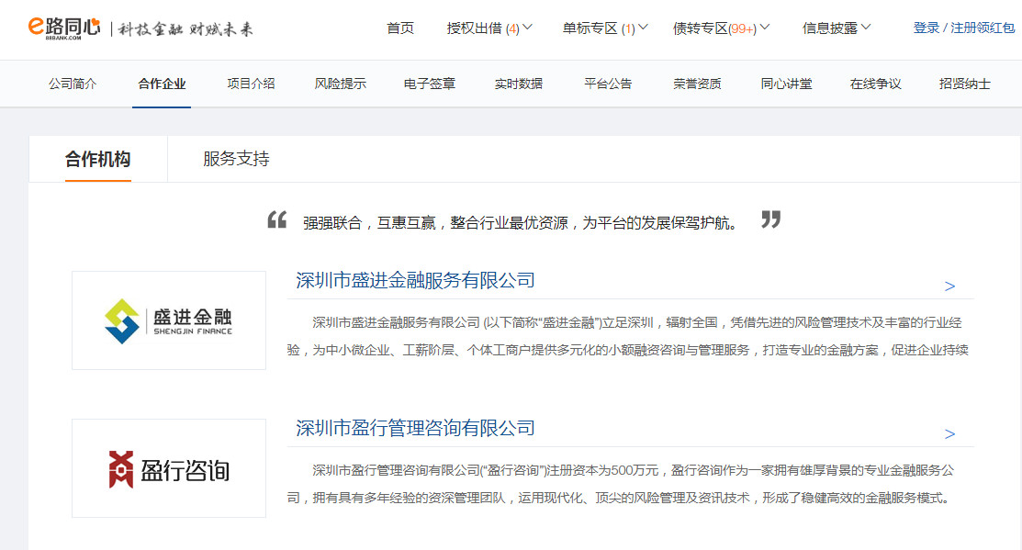Click the 盛进金融 description paragraph
This screenshot has width=1022, height=550.
pyautogui.click(x=628, y=336)
